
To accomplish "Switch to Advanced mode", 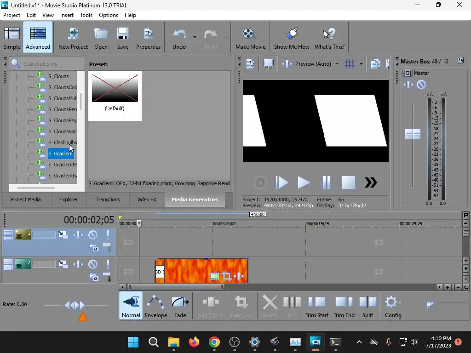I will [38, 38].
